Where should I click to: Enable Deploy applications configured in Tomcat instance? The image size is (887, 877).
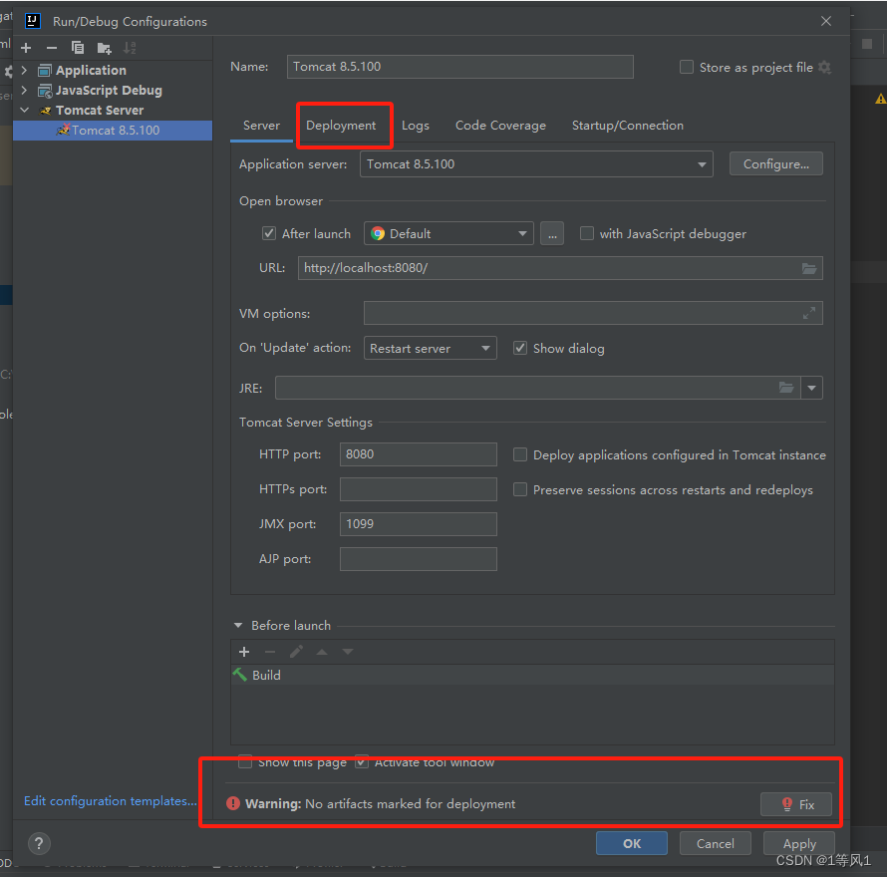520,454
